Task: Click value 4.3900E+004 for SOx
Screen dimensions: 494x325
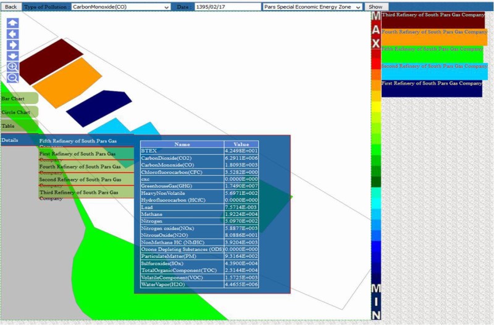Action: coord(241,263)
